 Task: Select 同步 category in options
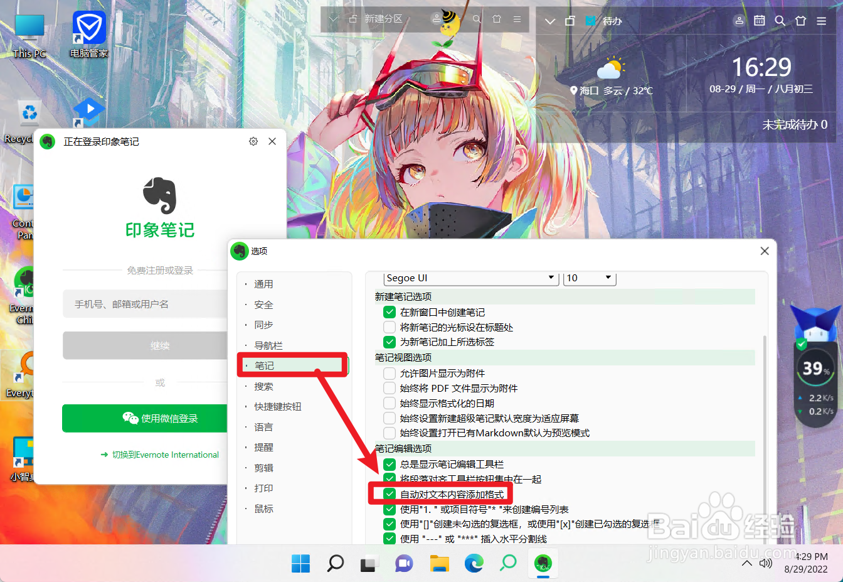(263, 325)
